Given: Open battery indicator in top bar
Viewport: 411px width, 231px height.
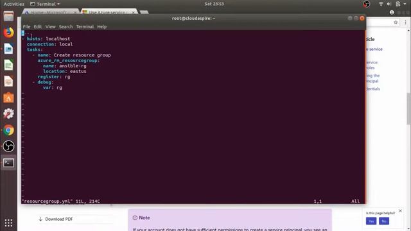Looking at the screenshot, I should [398, 4].
